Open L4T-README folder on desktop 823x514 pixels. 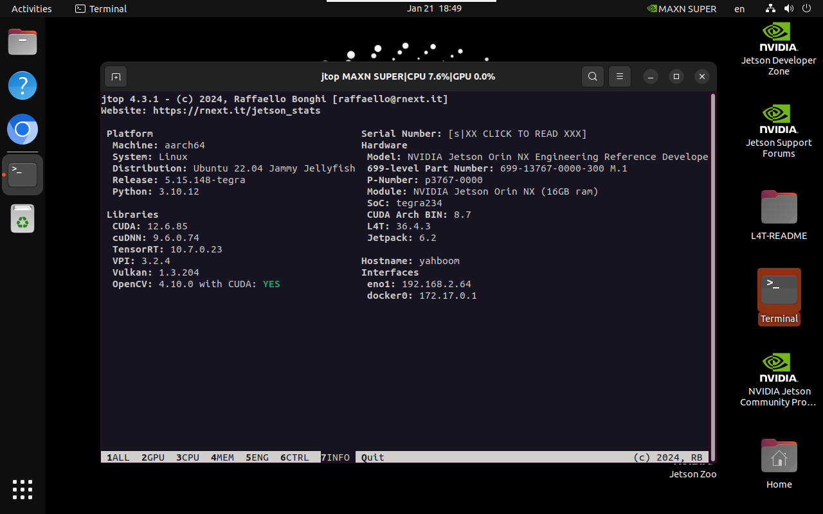779,215
